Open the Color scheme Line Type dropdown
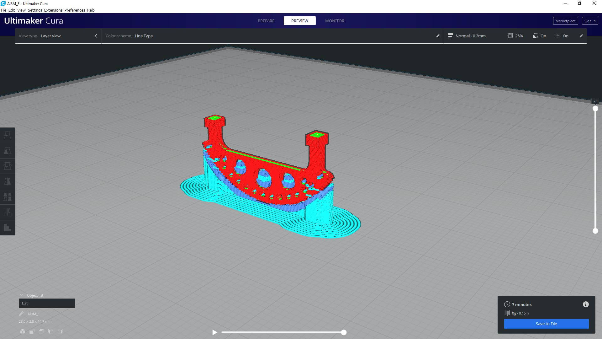Screen dimensions: 602x339 144,36
